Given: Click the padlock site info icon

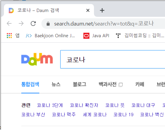Looking at the screenshot, I should [x=48, y=24].
